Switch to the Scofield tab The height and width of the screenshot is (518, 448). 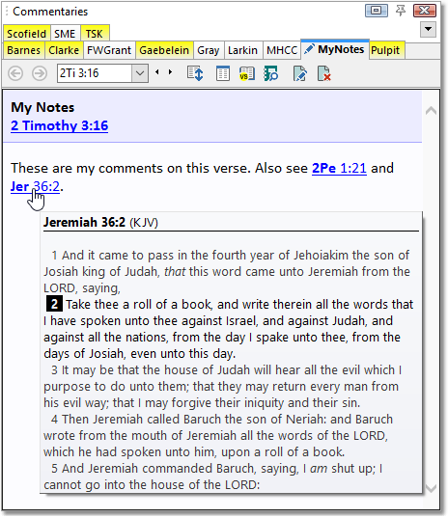click(26, 34)
